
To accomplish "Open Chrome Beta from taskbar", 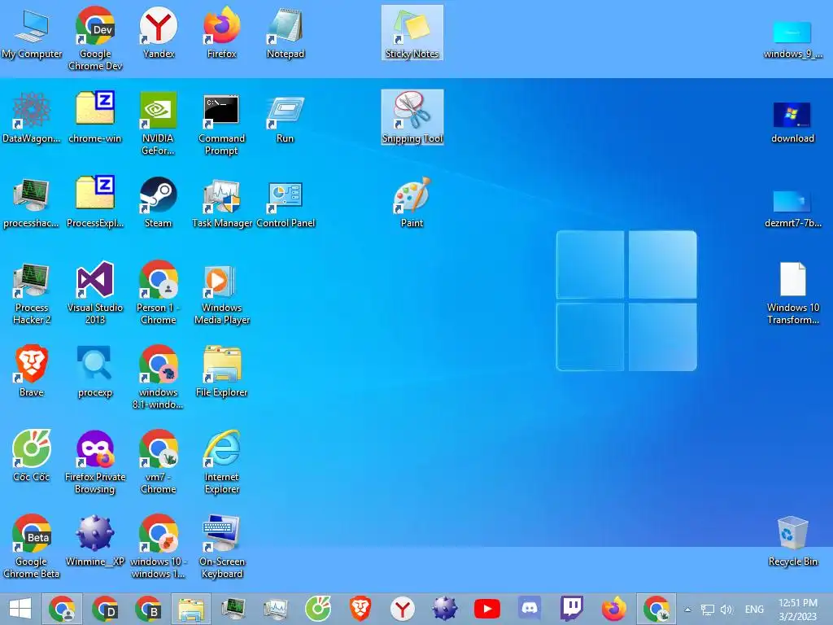I will pyautogui.click(x=148, y=609).
